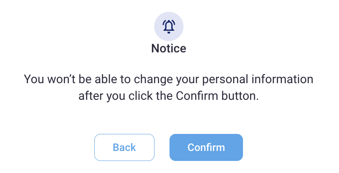Tap the alarm bell symbol above Notice
Viewport: 339px width, 173px height.
tap(169, 26)
